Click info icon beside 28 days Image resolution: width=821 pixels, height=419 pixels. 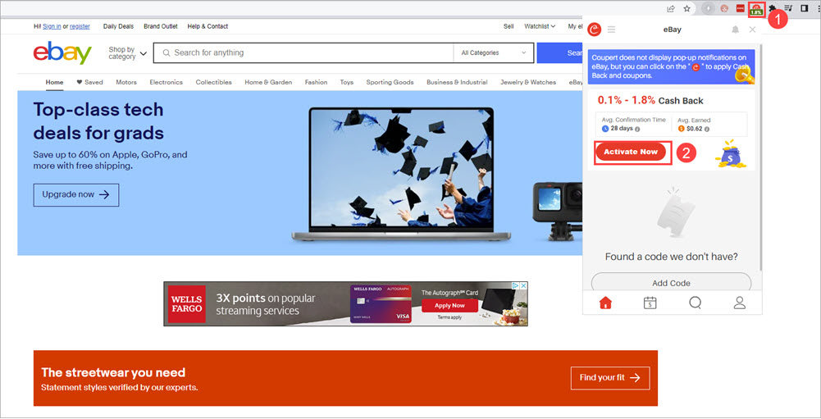[x=637, y=129]
